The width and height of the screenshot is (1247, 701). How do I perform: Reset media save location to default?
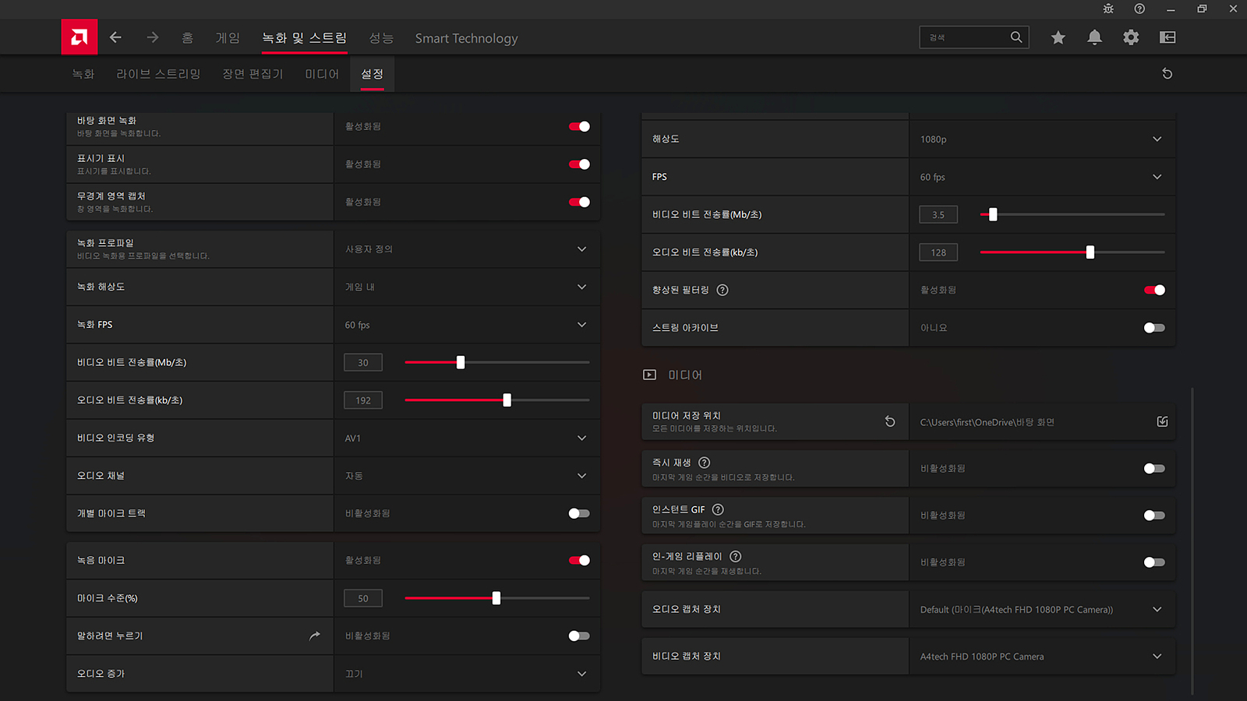pos(890,421)
